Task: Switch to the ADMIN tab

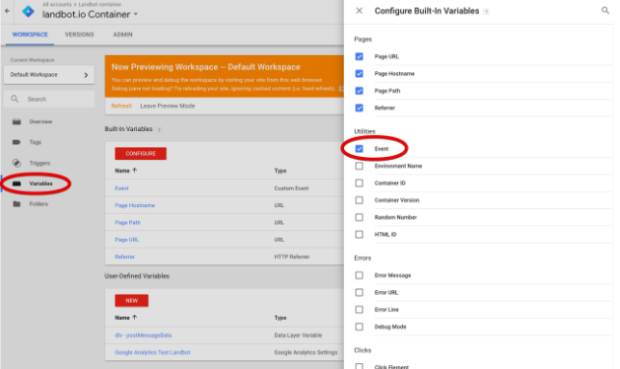Action: tap(123, 35)
